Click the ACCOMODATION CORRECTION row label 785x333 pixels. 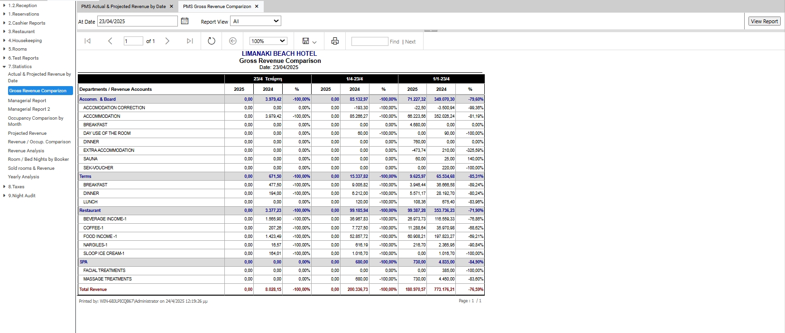(114, 108)
